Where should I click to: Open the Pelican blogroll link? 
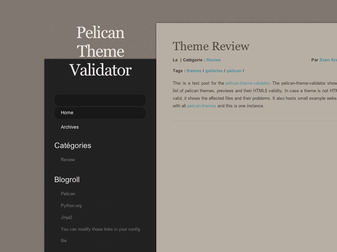[x=68, y=194]
